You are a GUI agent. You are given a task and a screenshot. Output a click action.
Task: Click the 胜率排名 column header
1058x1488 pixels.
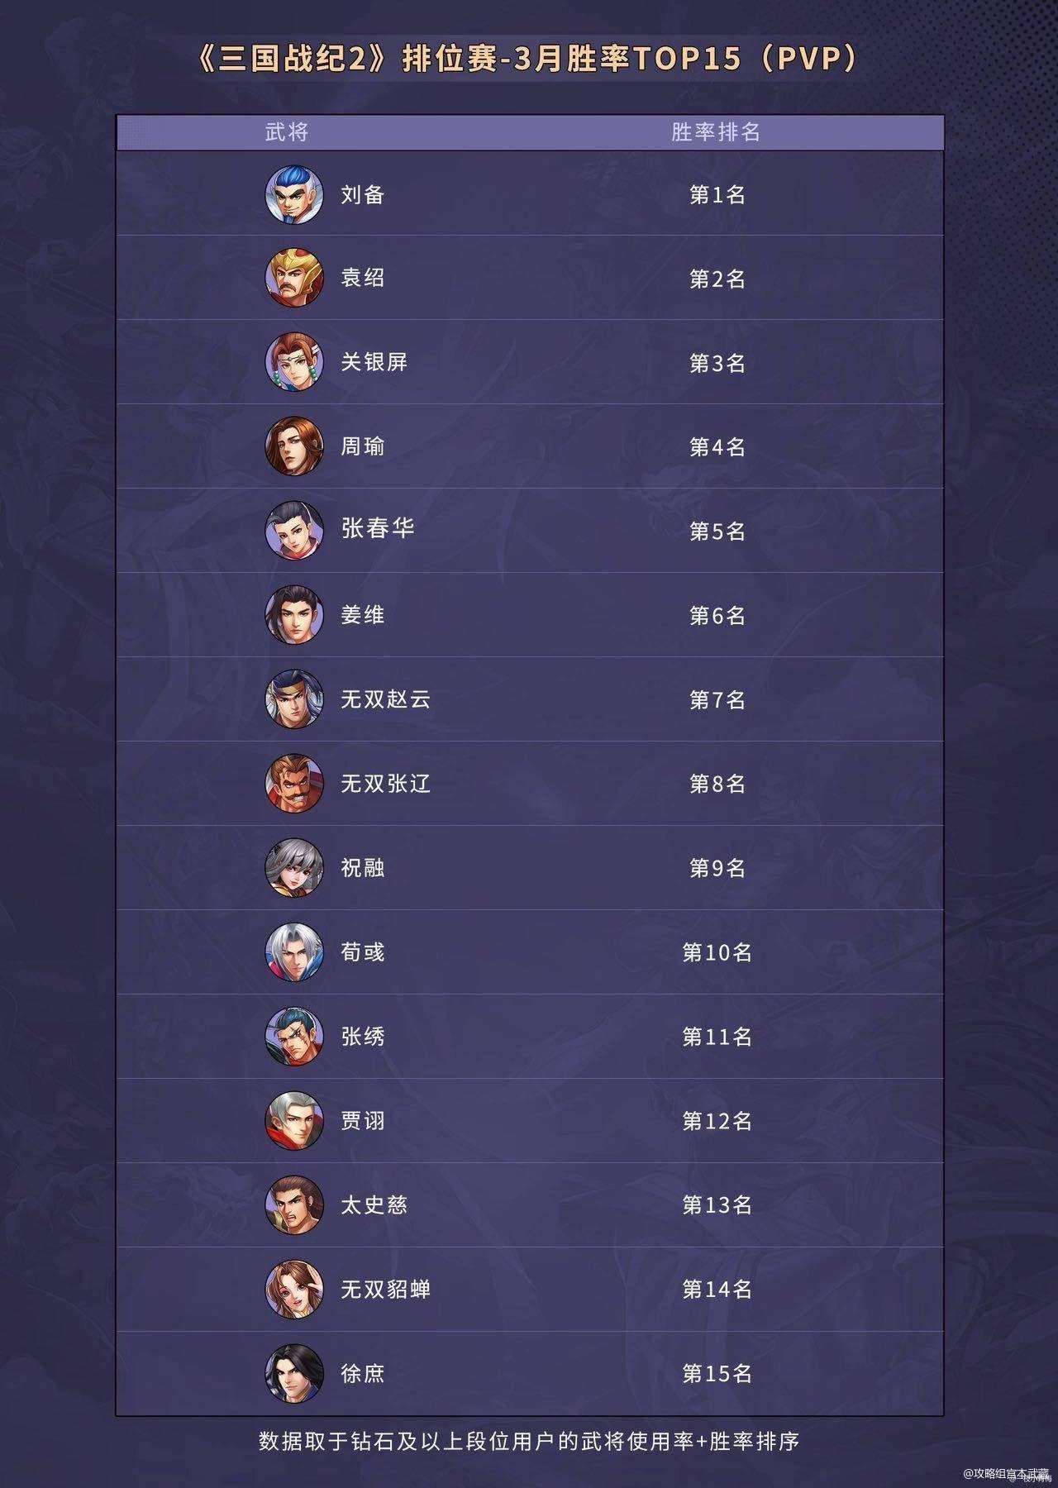(x=716, y=132)
